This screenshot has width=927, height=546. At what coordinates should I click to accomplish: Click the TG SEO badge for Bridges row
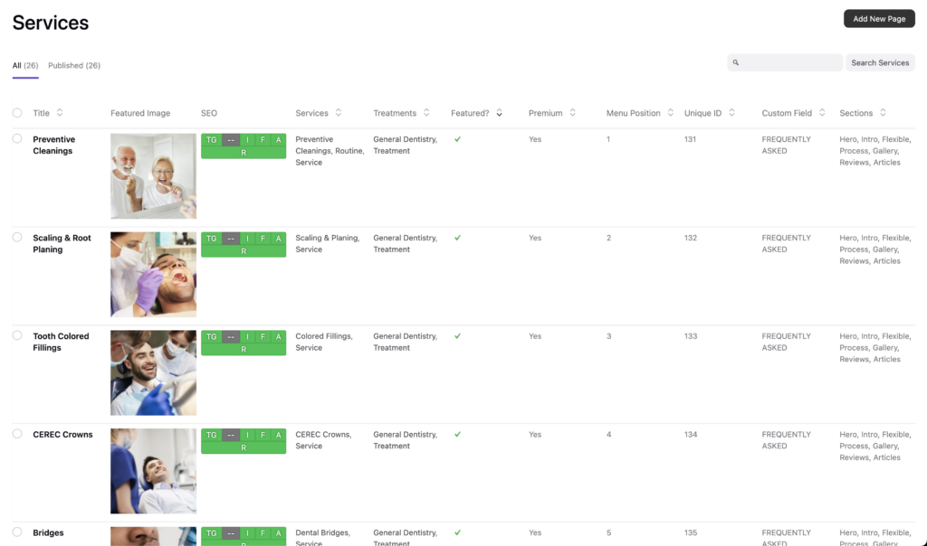212,533
